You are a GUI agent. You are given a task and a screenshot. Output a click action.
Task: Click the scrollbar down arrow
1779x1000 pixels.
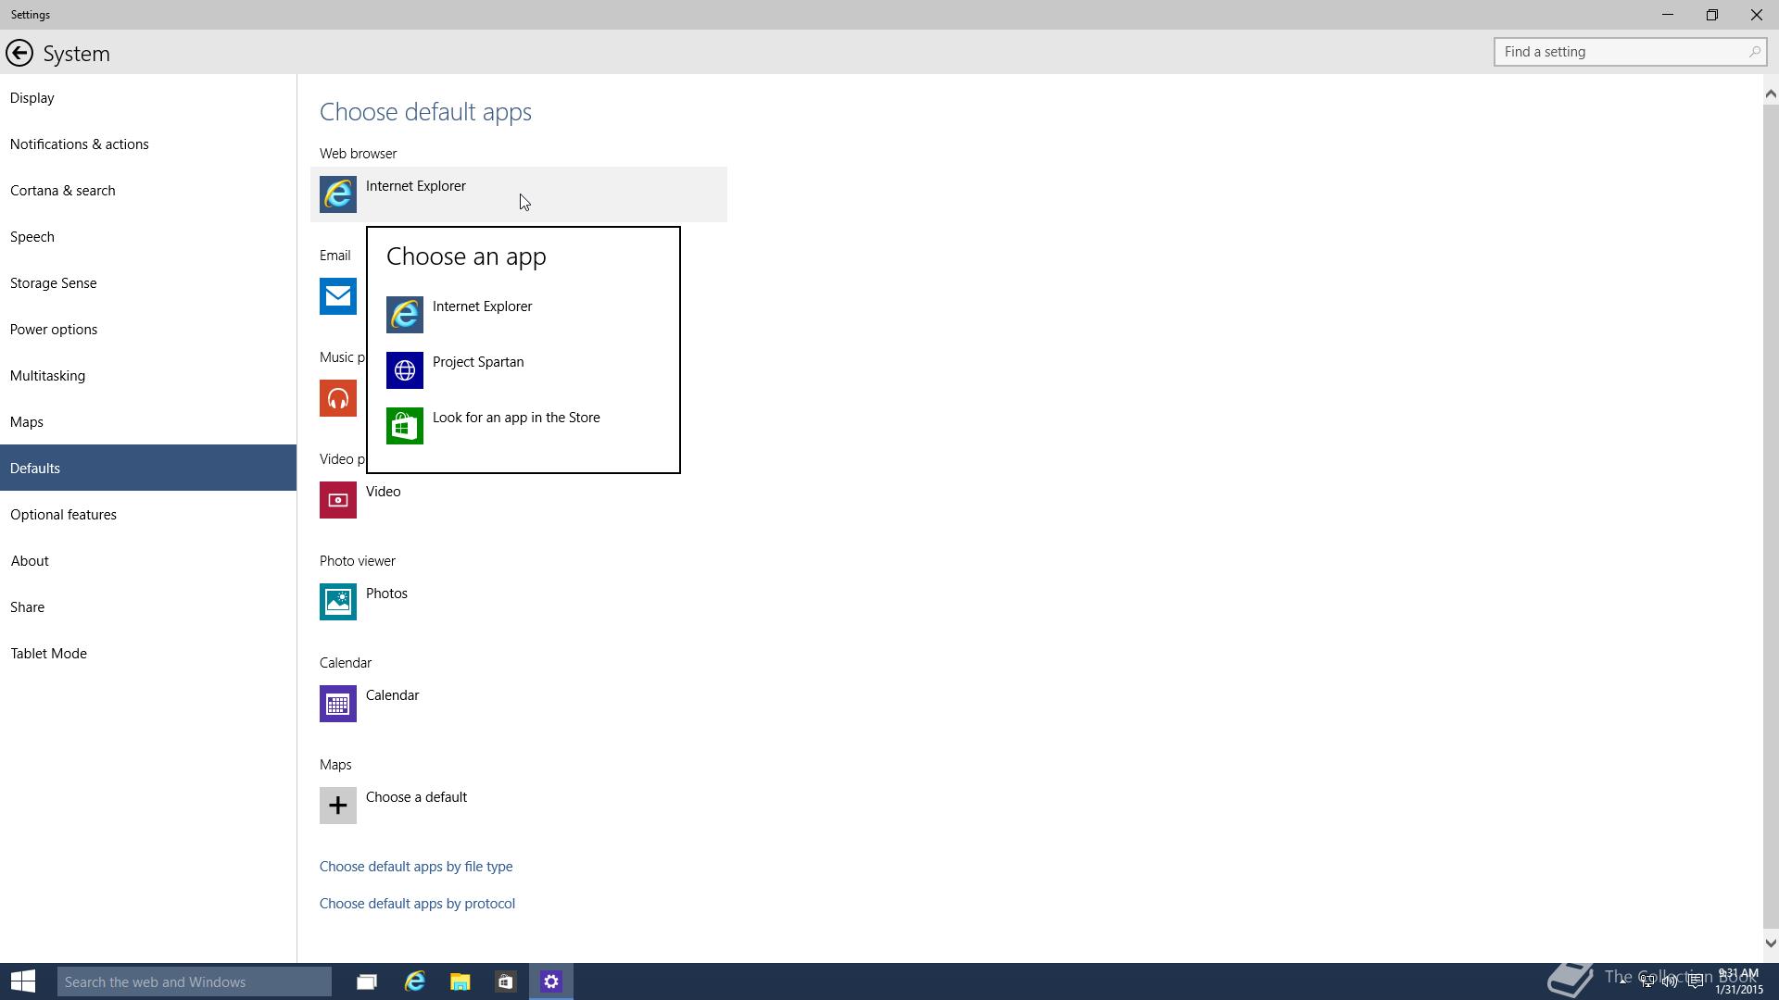pos(1771,944)
